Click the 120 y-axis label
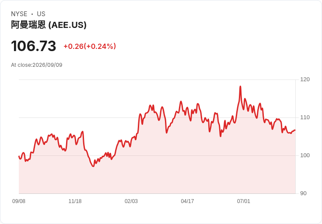The height and width of the screenshot is (224, 322). click(x=305, y=79)
